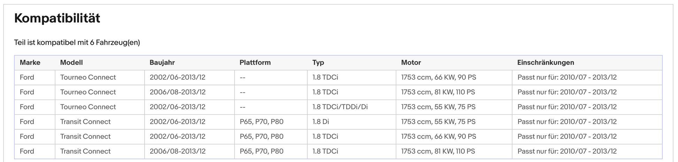Select the first row Tourneo Connect cell
678x162 pixels.
coord(100,77)
